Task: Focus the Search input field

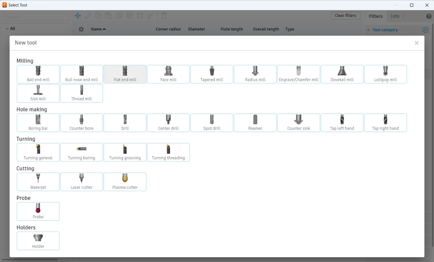Action: pos(36,17)
